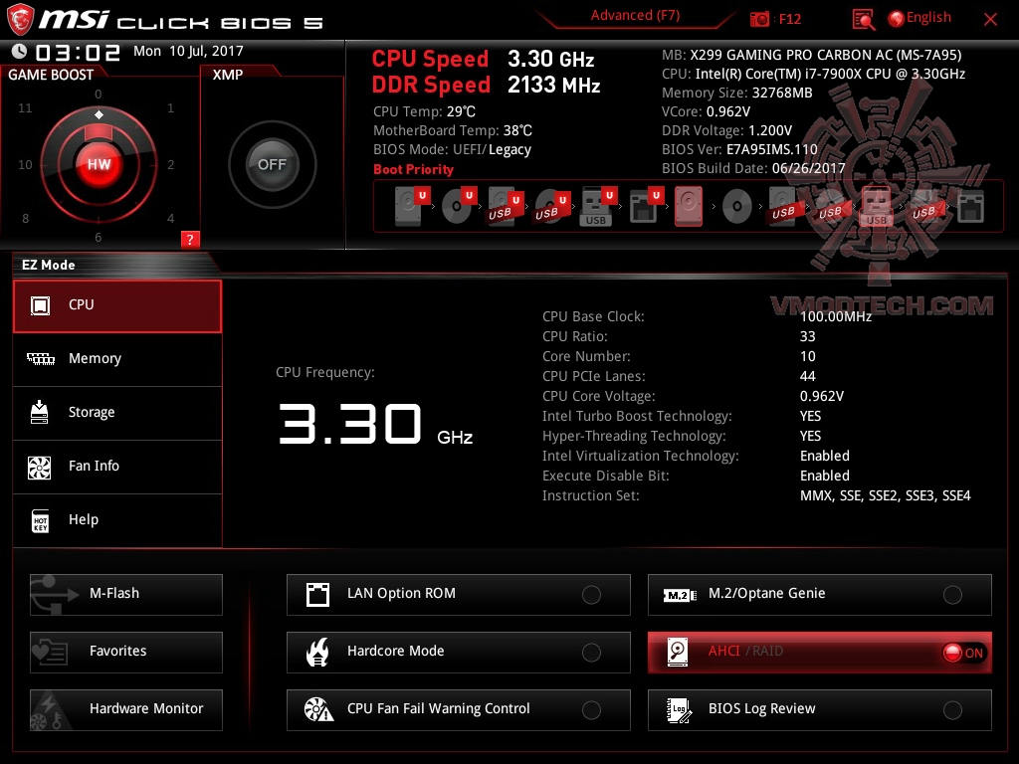Close the BIOS with the X
Screen dimensions: 1019x764
(x=990, y=20)
